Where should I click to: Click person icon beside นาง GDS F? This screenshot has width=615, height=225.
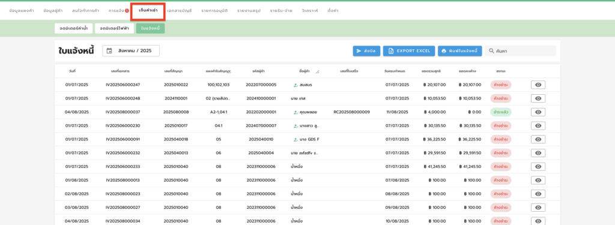295,139
